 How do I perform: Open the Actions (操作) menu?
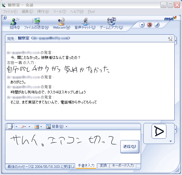43,12
